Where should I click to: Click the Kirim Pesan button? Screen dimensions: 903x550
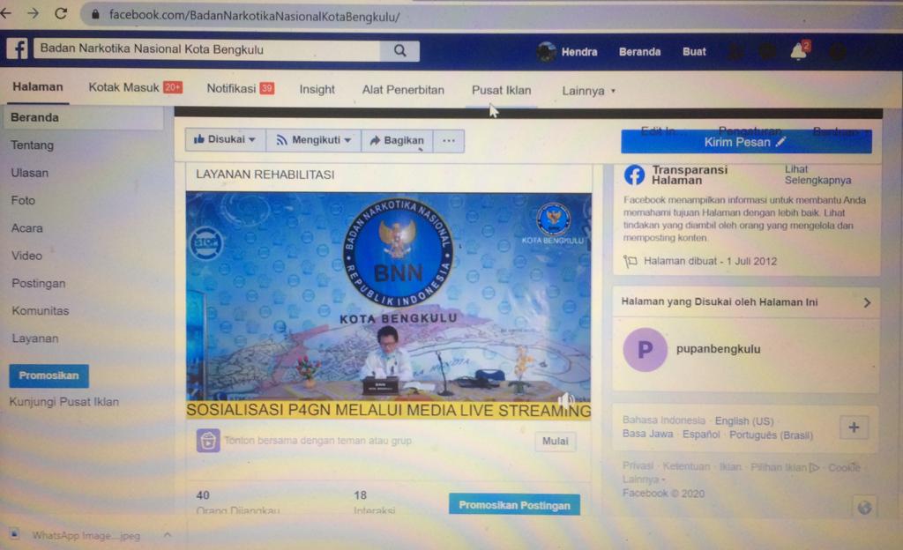[x=746, y=142]
